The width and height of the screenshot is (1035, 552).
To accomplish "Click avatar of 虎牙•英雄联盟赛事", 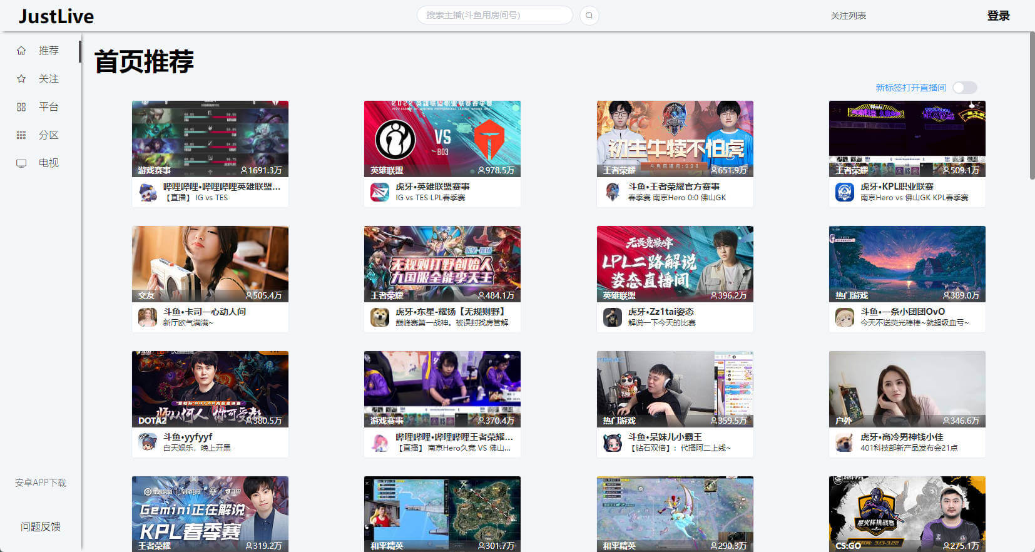I will coord(380,192).
